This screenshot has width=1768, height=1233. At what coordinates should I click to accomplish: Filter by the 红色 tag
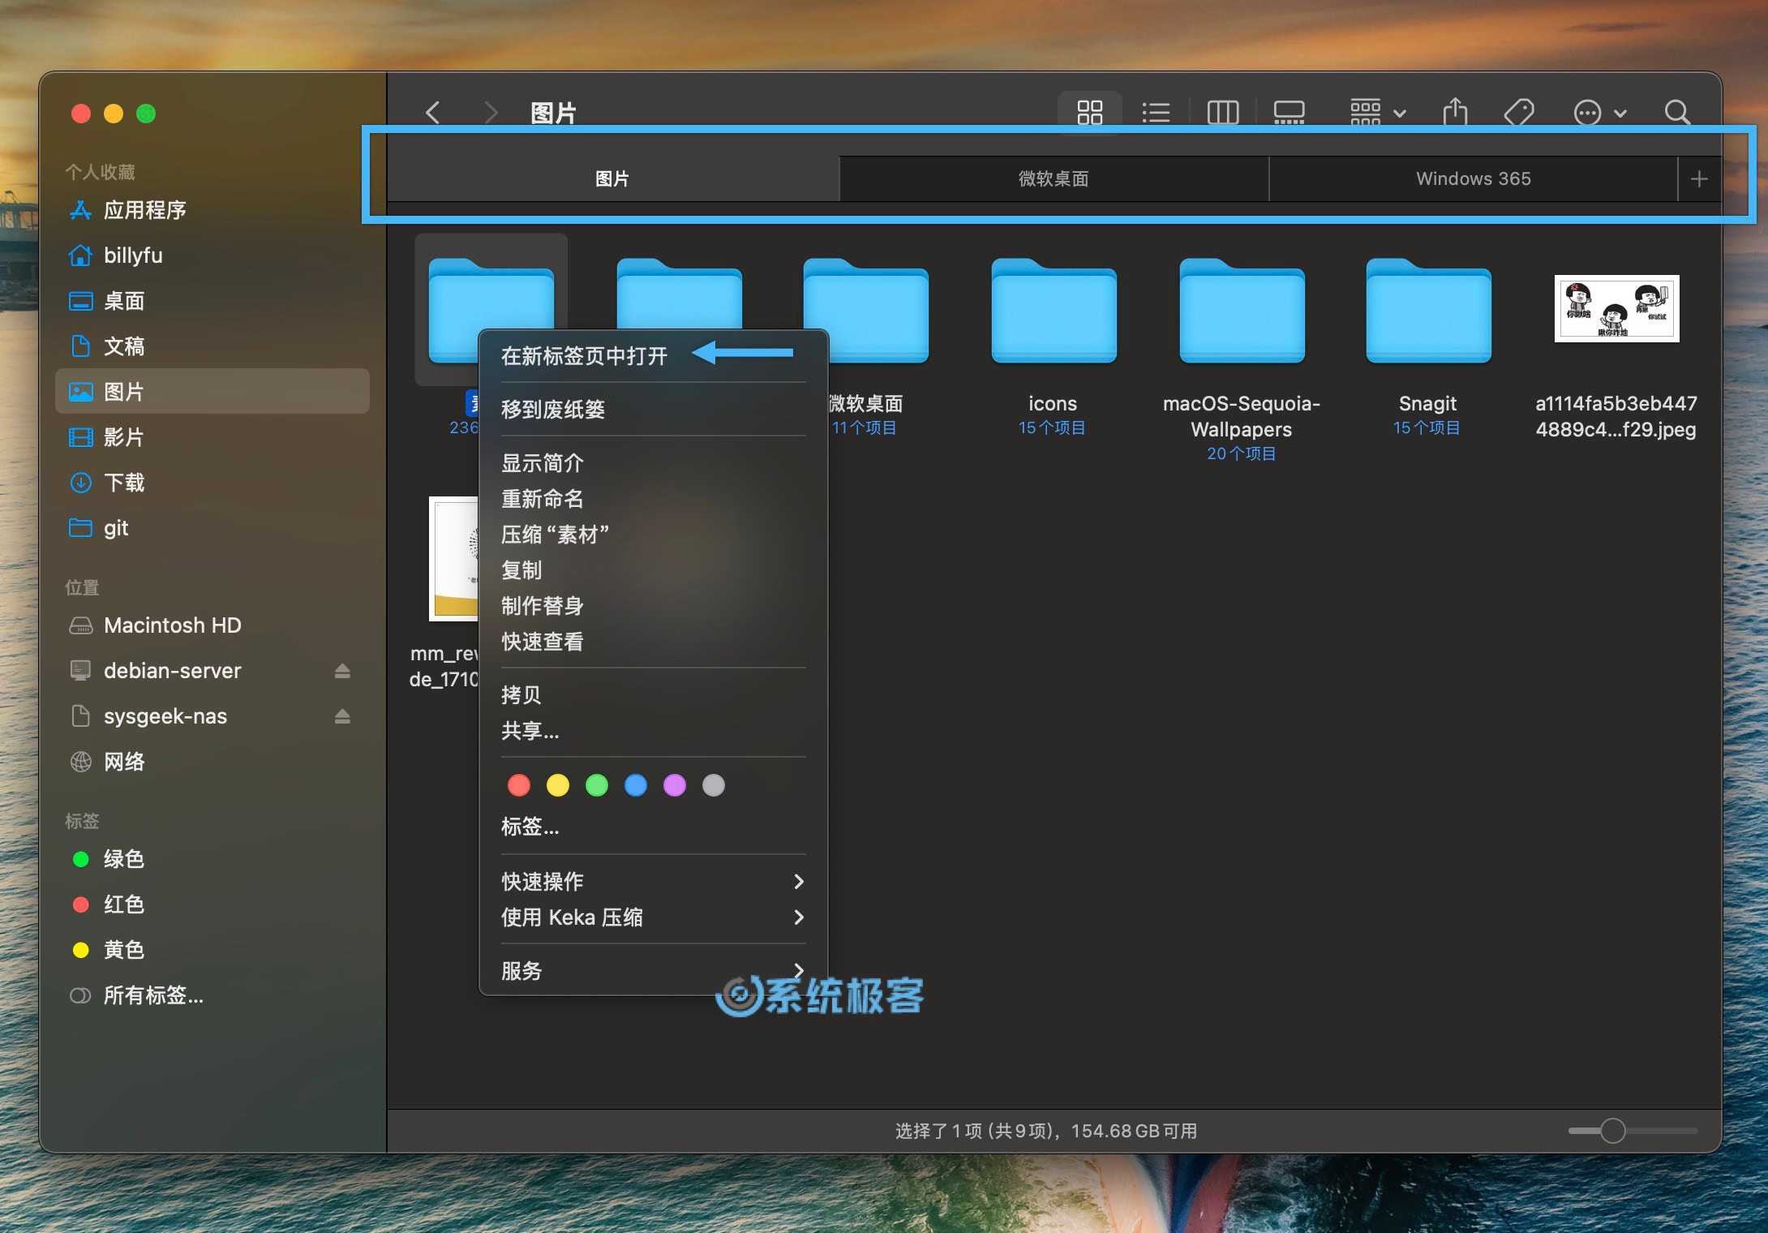[x=212, y=904]
